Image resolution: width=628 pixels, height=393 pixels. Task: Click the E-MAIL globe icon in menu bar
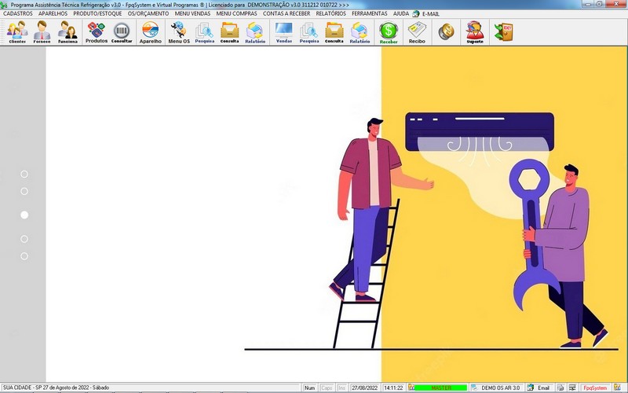coord(416,13)
